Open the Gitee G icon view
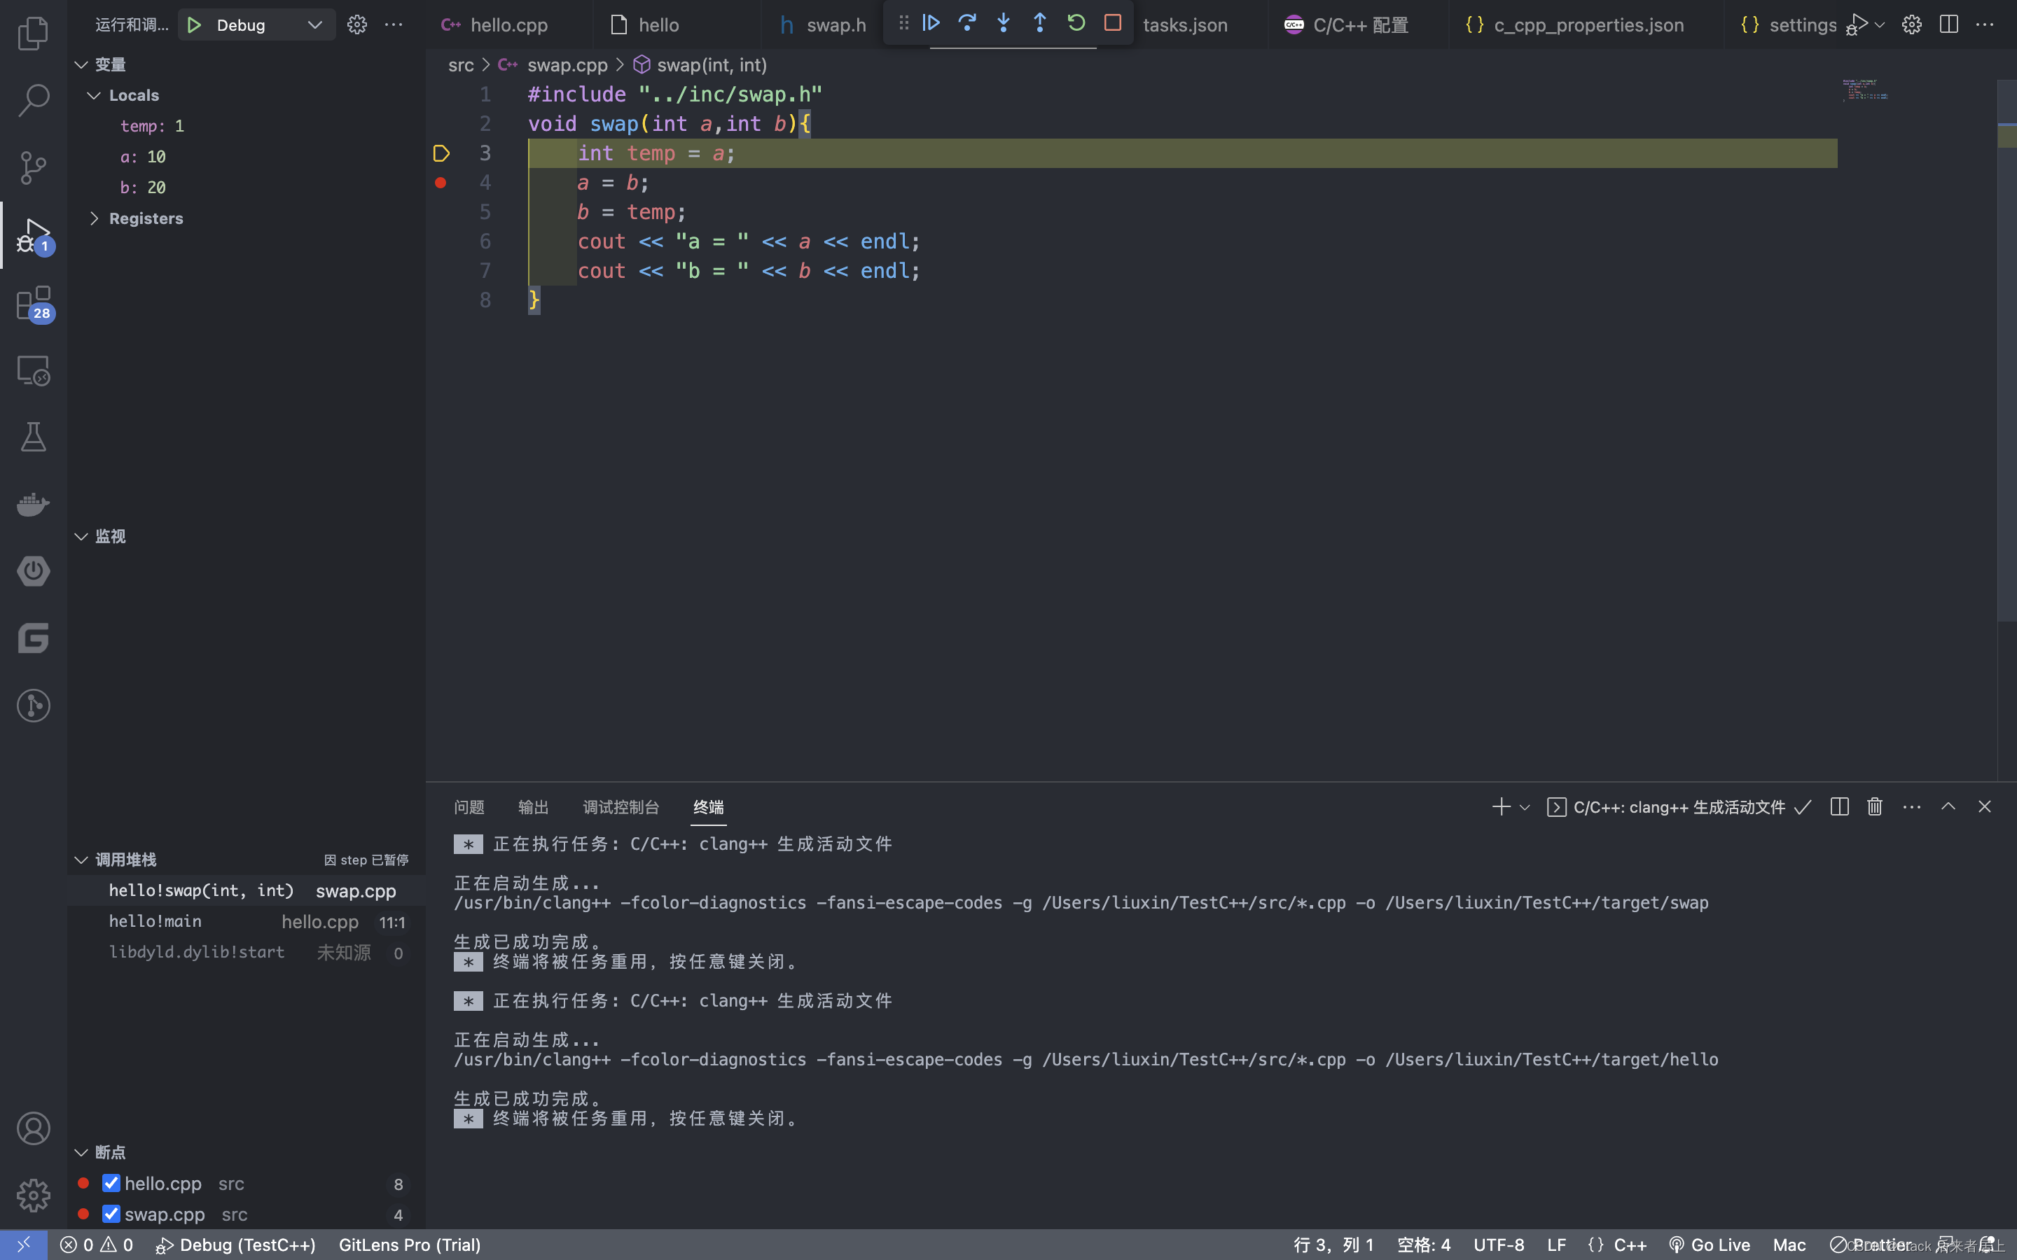Screen dimensions: 2017x1260 pyautogui.click(x=34, y=638)
